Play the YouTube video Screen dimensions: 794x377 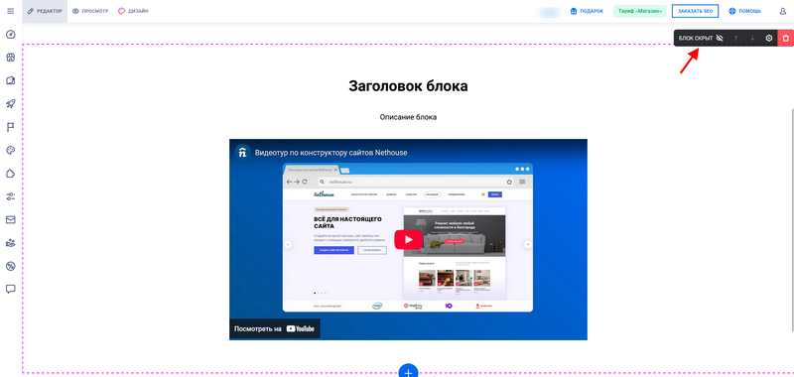(x=408, y=239)
